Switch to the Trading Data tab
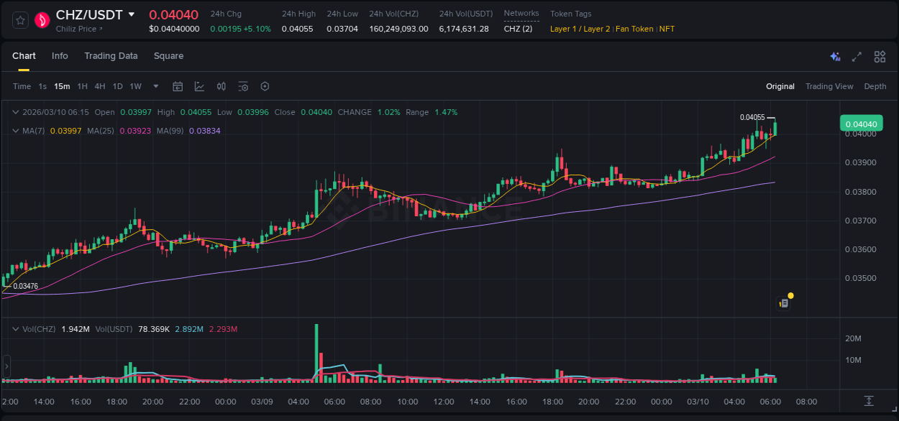 point(111,56)
